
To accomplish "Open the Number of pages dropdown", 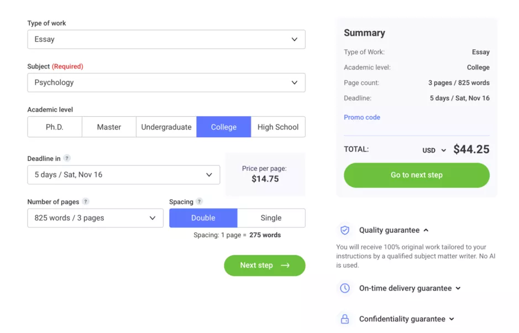I will pyautogui.click(x=95, y=218).
